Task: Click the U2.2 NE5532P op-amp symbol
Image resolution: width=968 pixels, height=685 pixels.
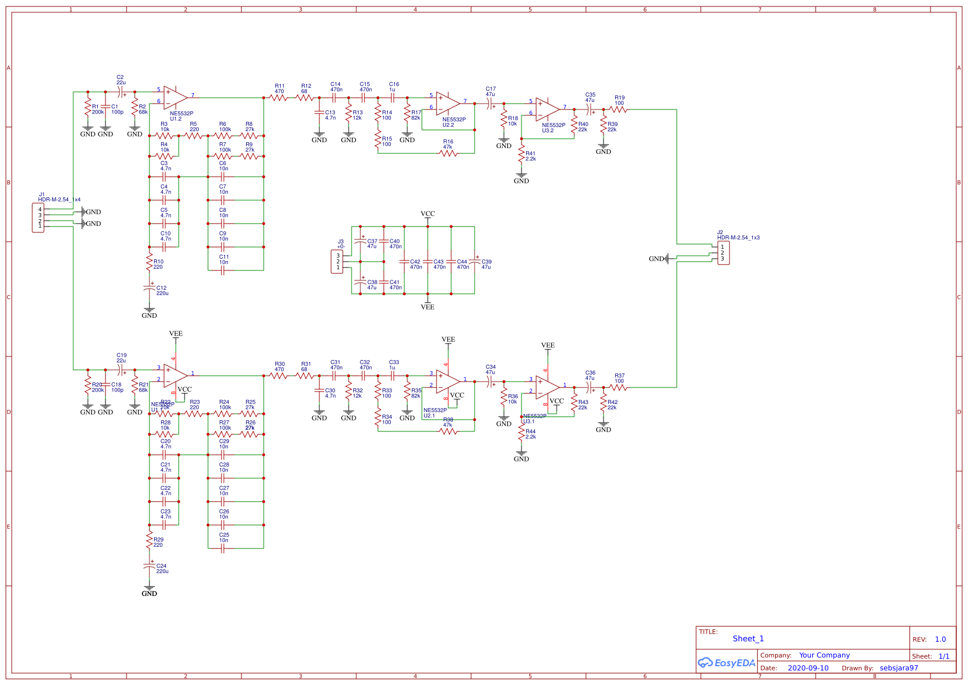Action: [448, 103]
